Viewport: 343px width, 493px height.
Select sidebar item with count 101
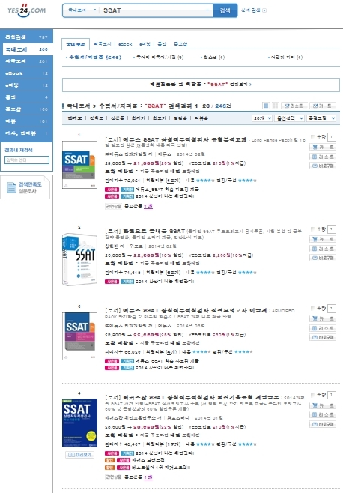26,121
